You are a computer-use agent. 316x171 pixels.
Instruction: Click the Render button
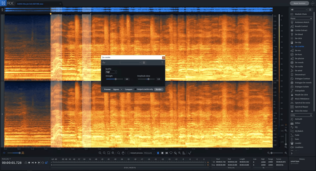159,89
